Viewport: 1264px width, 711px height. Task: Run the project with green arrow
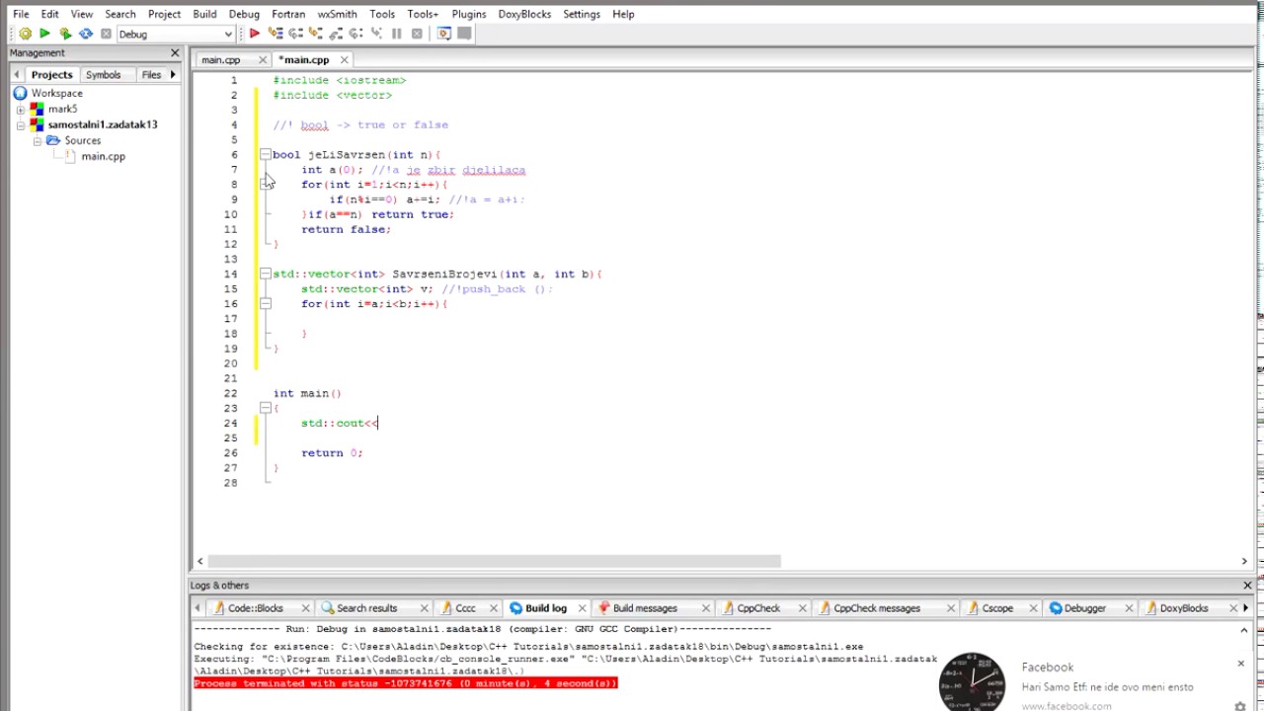tap(44, 34)
